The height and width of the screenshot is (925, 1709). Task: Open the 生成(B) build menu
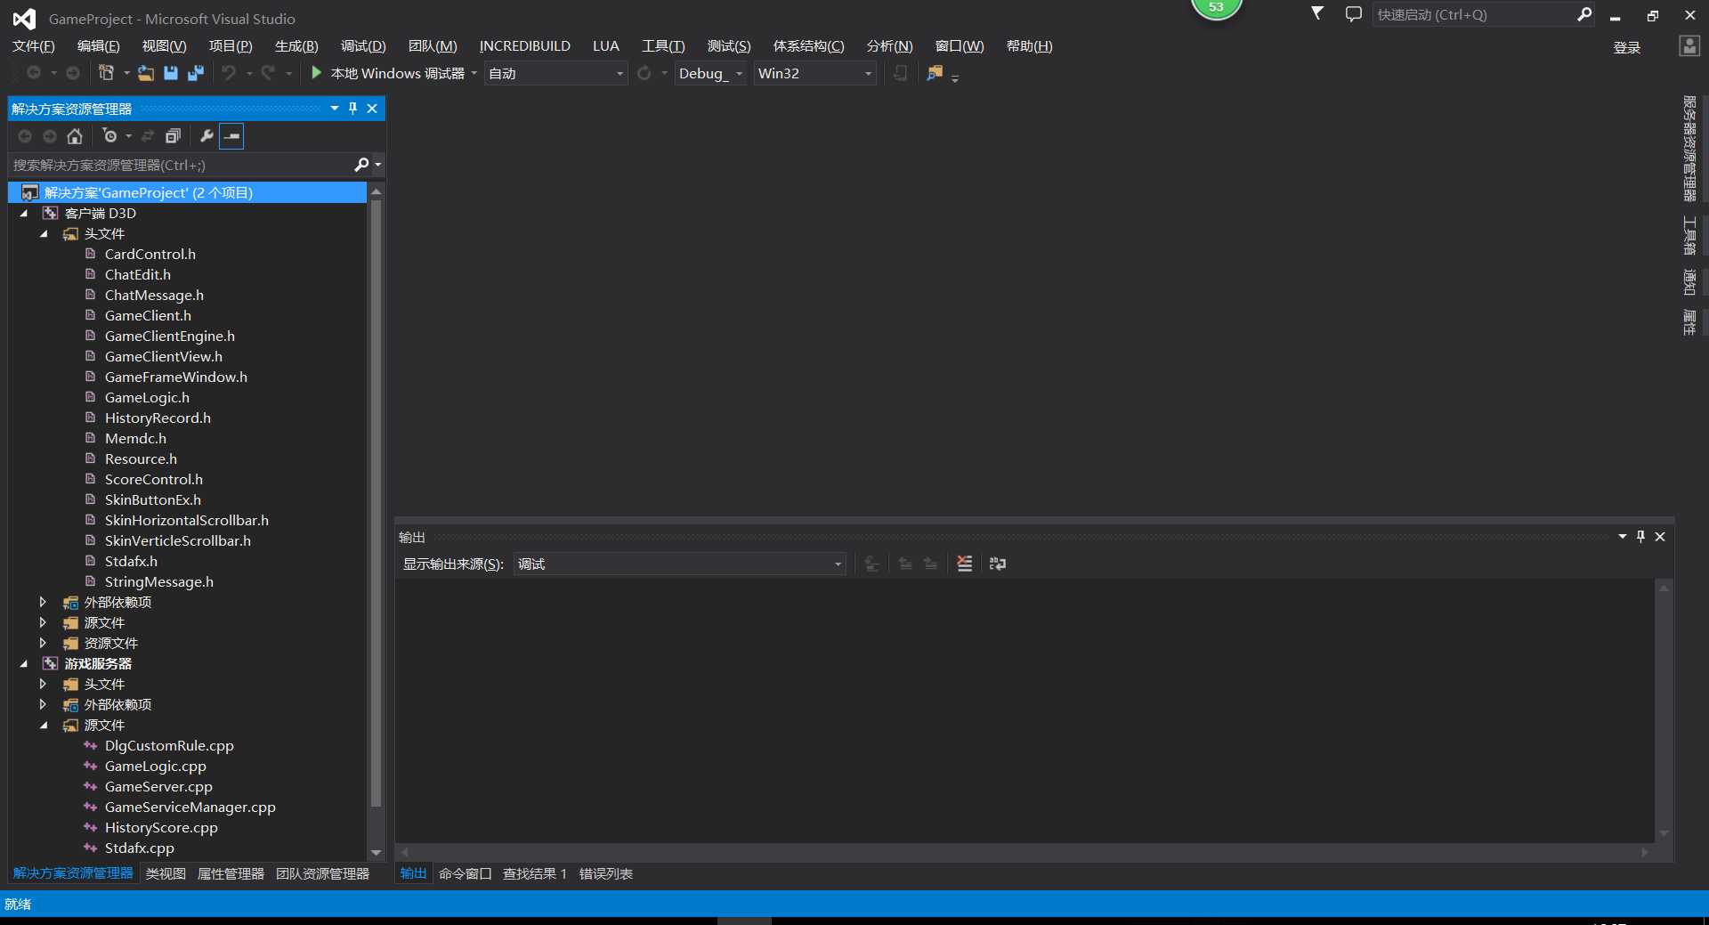tap(296, 46)
